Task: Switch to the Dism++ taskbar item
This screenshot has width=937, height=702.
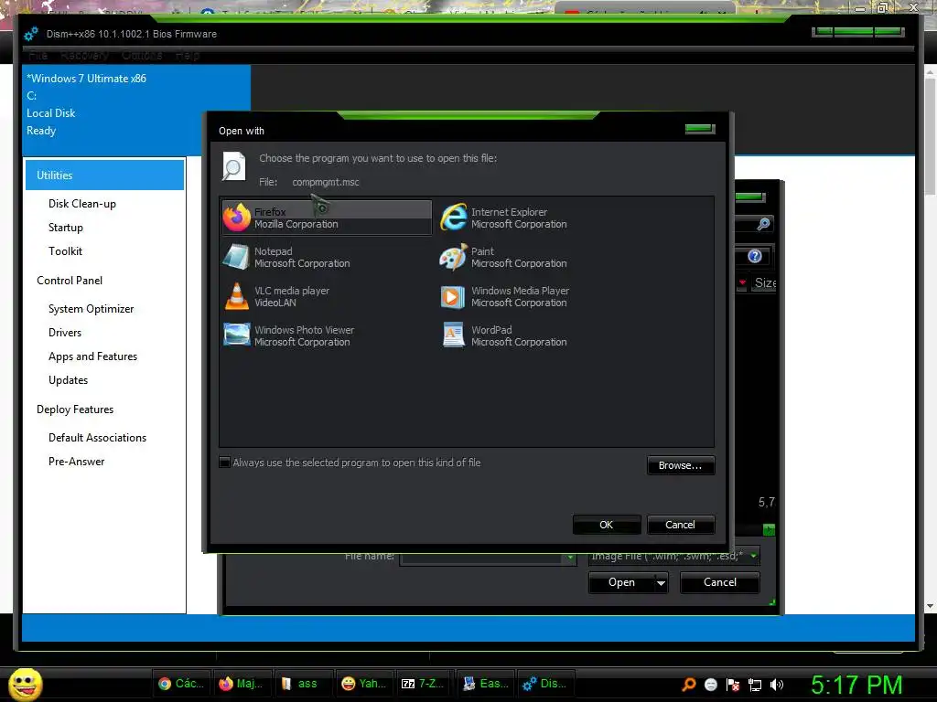Action: coord(544,684)
